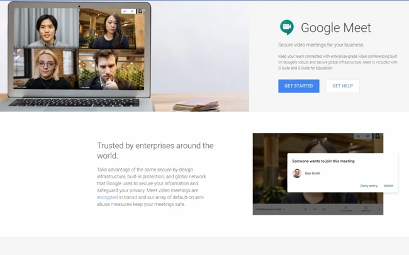Click Deny entry in the join request popup
The height and width of the screenshot is (255, 409).
[x=369, y=186]
